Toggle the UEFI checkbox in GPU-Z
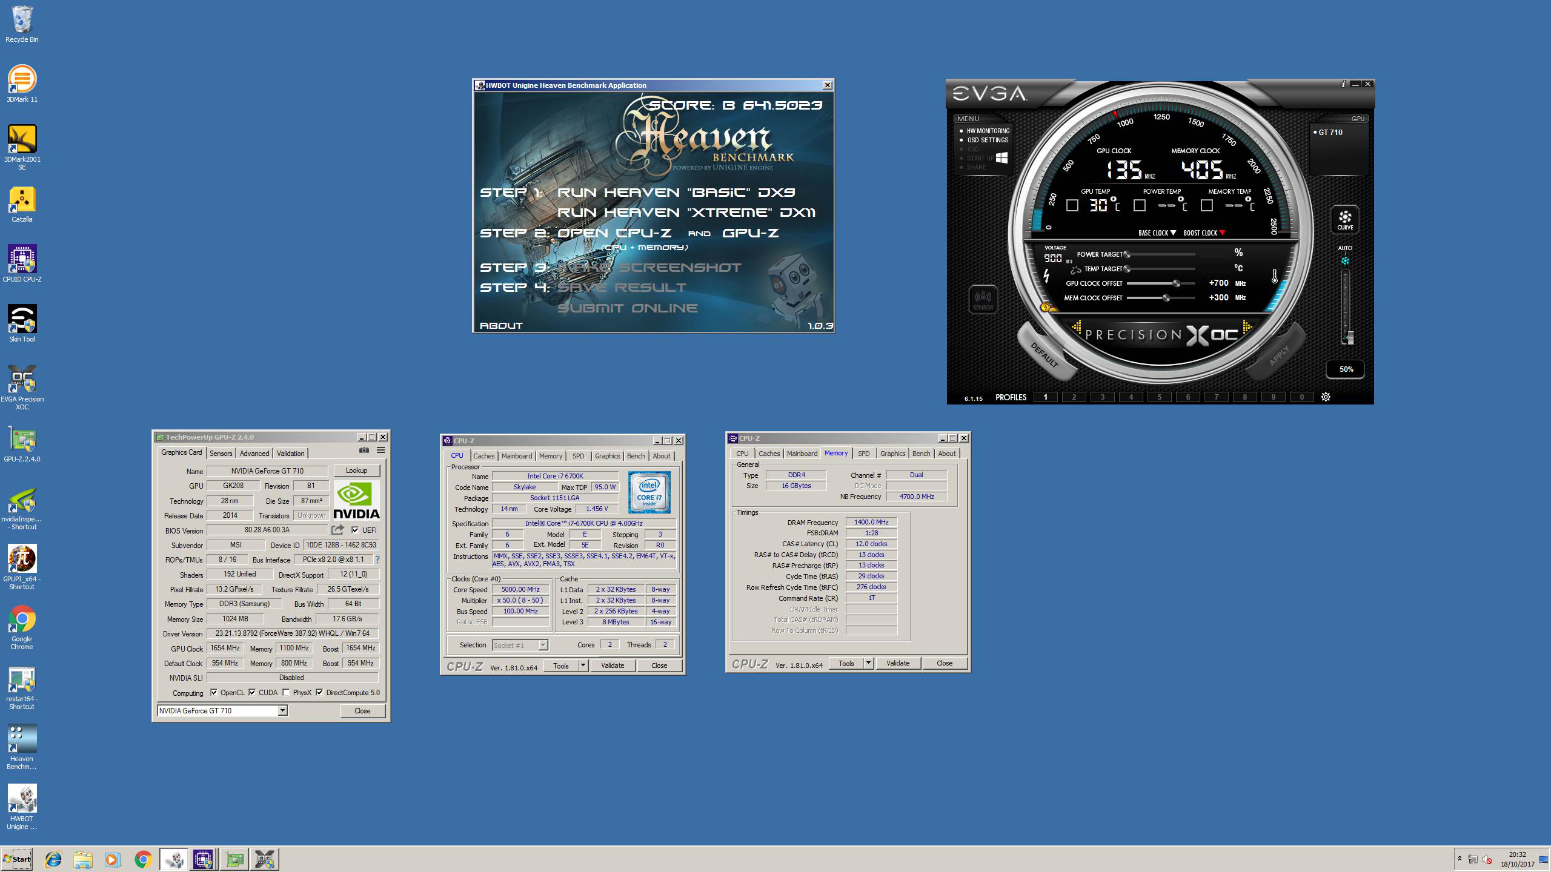The image size is (1551, 872). point(355,530)
